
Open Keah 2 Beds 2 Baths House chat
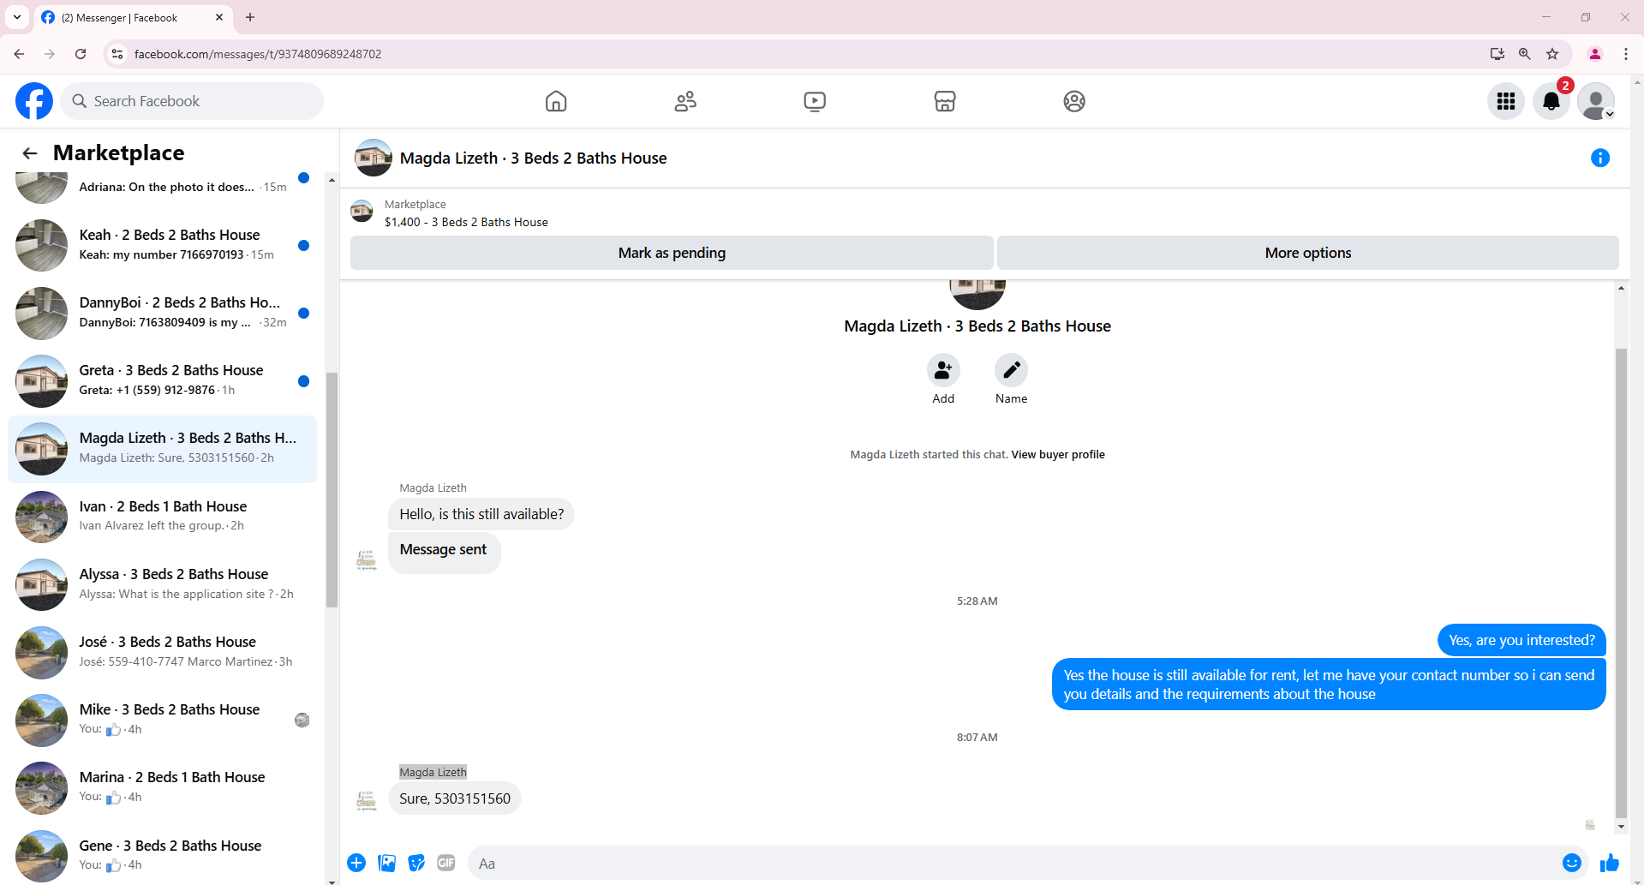[x=163, y=245]
